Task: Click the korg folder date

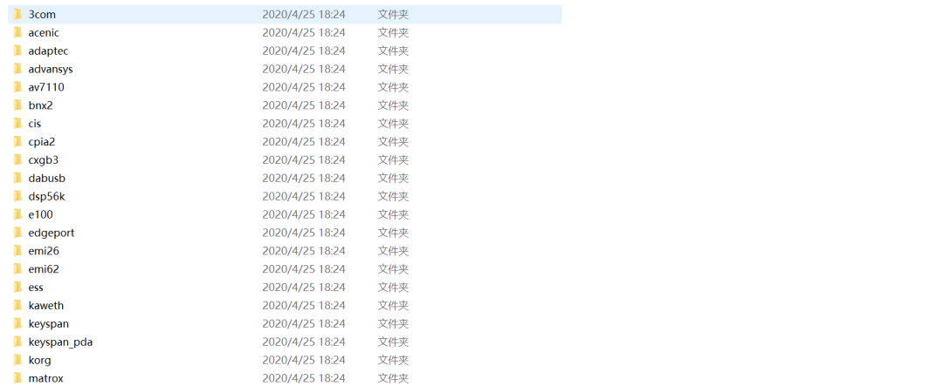Action: [304, 360]
